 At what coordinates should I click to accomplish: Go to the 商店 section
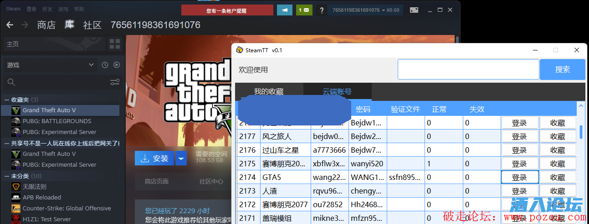tap(46, 25)
